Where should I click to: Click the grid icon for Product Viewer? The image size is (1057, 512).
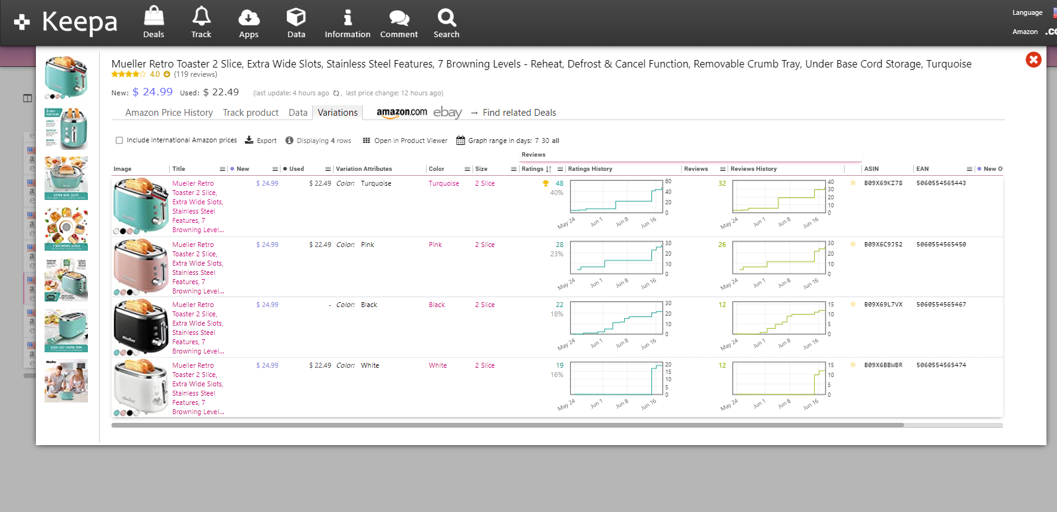tap(367, 141)
